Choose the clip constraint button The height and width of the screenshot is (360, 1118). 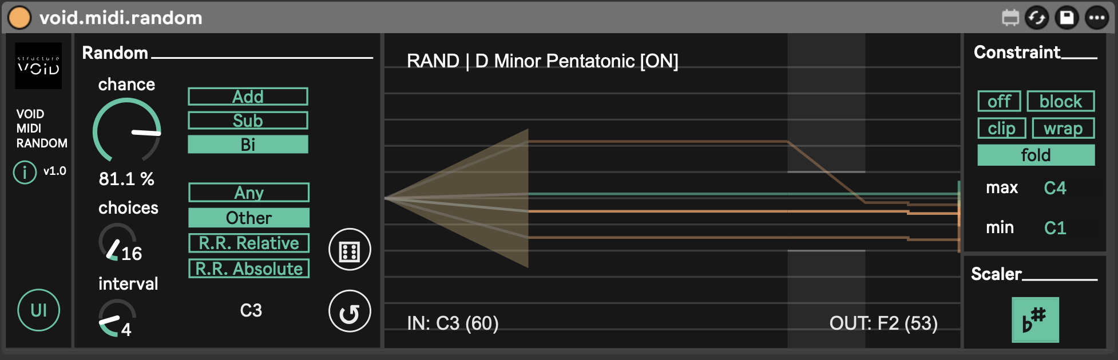1001,129
